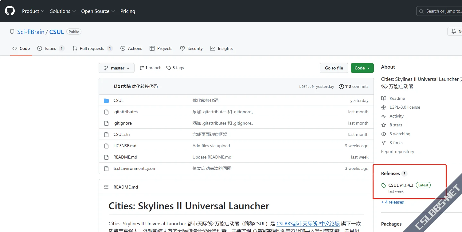Open the CSUL.sln file
This screenshot has height=232, width=462.
[x=122, y=134]
